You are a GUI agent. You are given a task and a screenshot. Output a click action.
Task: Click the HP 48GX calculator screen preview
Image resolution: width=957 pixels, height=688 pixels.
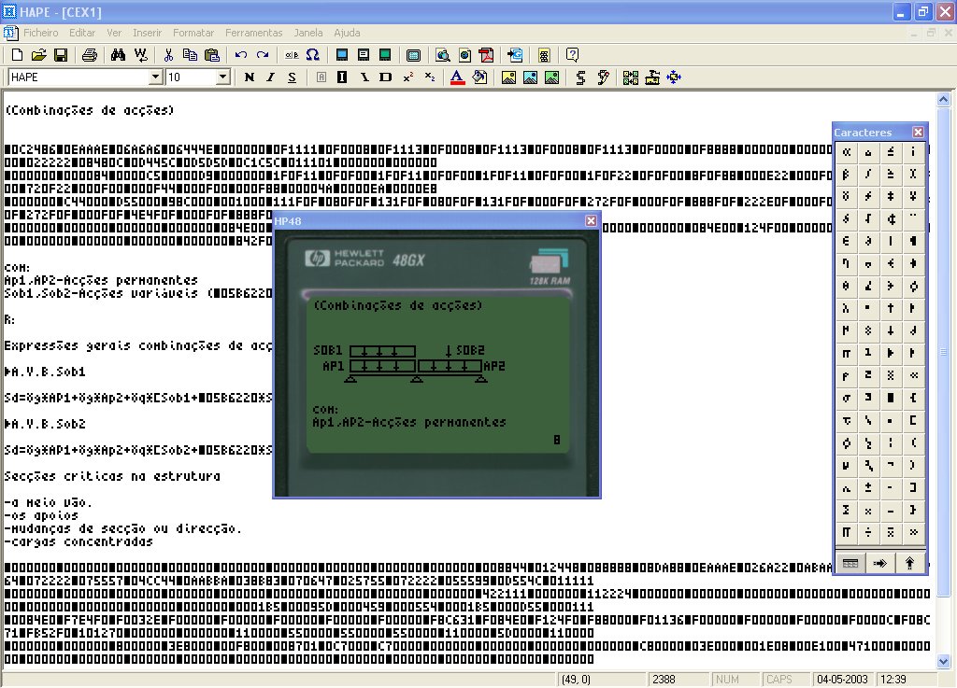(438, 374)
